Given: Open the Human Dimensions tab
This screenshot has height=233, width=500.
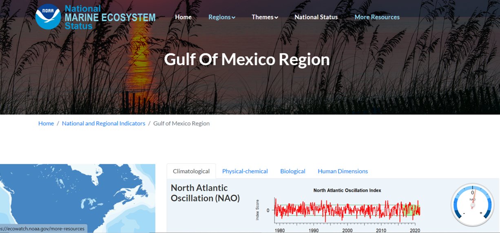Looking at the screenshot, I should (x=343, y=171).
